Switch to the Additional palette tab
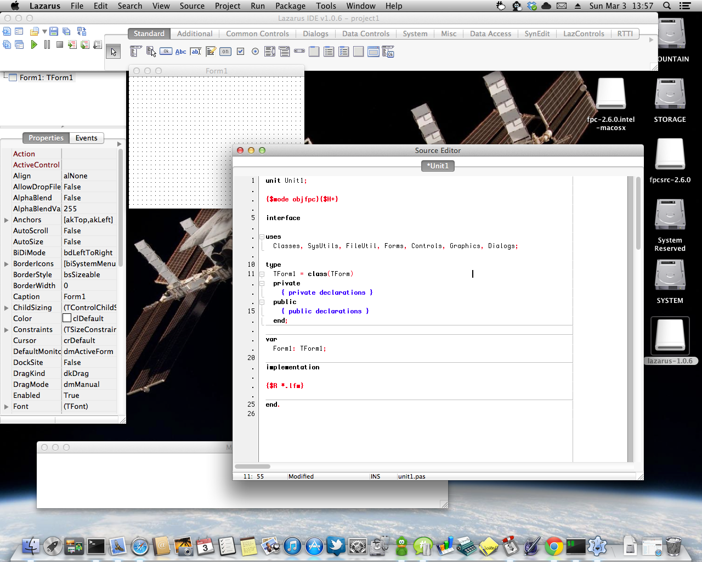Image resolution: width=702 pixels, height=562 pixels. click(195, 33)
